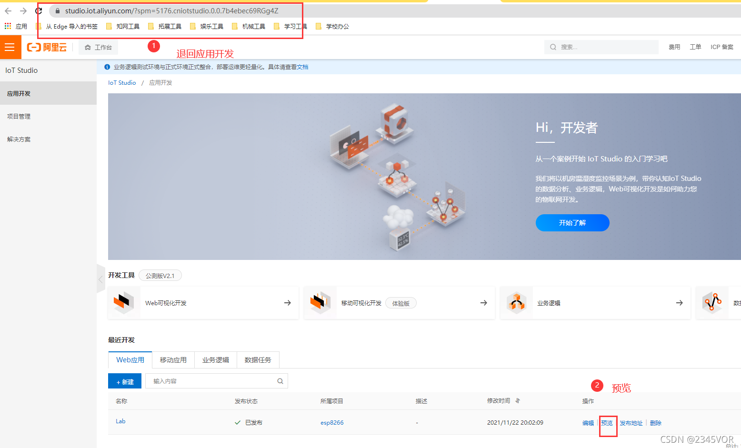Click the Aliyun logo
This screenshot has height=448, width=741.
(x=47, y=47)
